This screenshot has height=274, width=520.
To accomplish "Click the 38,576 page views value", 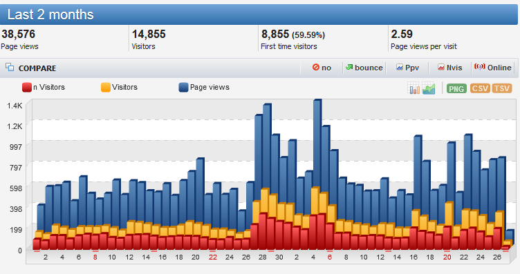I will 19,34.
